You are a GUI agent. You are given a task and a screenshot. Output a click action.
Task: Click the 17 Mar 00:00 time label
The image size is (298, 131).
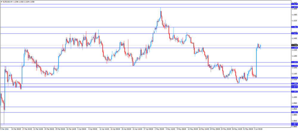[x=27, y=130]
